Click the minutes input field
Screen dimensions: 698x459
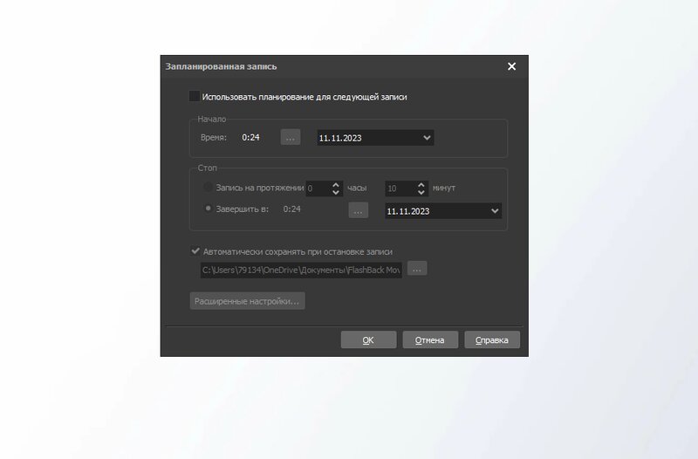click(400, 188)
